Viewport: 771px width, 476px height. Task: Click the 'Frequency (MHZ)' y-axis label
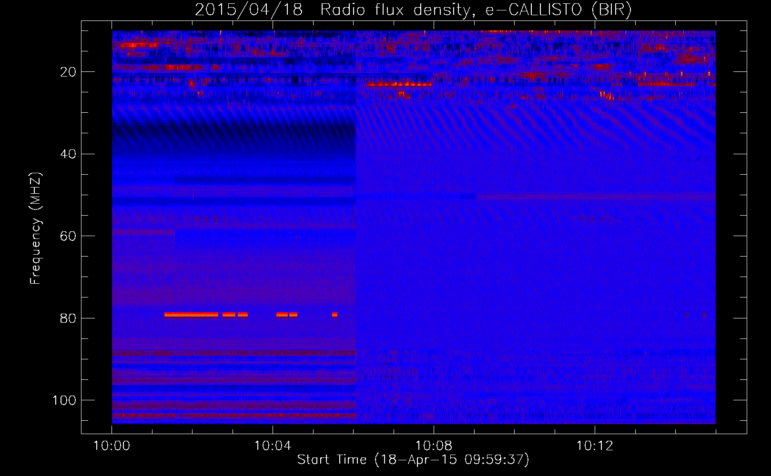[x=36, y=228]
